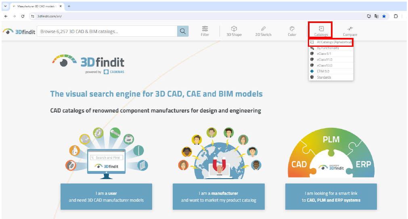This screenshot has width=408, height=219.
Task: Click 'CAD catalogs of renowned component manufacturers' text
Action: (x=156, y=111)
